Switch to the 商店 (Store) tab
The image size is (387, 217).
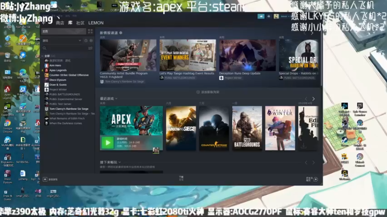60,23
